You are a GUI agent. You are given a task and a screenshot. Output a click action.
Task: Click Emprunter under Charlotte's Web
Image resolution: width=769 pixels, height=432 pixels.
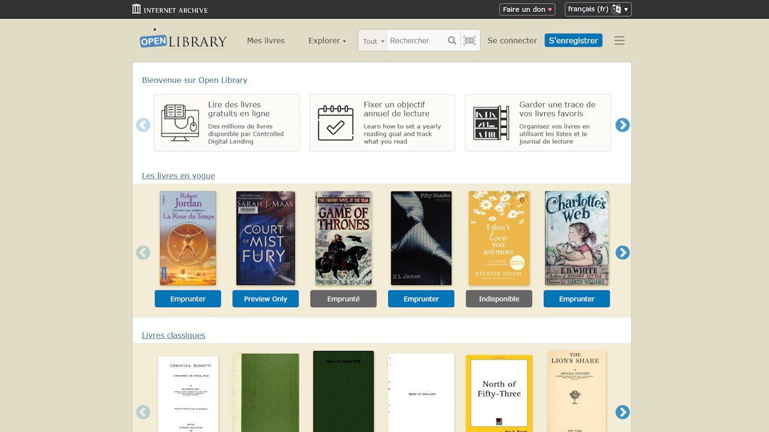576,298
